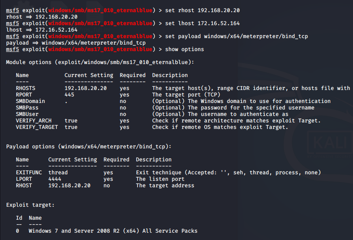This screenshot has height=240, width=353.
Task: Click the LPORT option name
Action: coord(24,179)
